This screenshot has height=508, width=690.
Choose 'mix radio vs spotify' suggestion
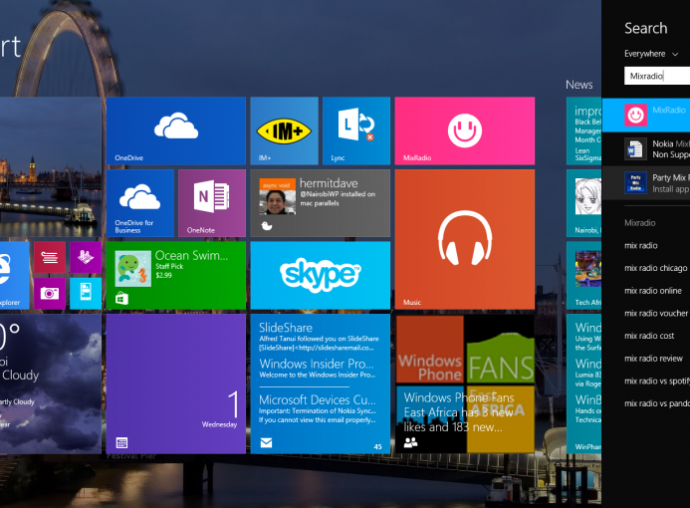tap(657, 381)
